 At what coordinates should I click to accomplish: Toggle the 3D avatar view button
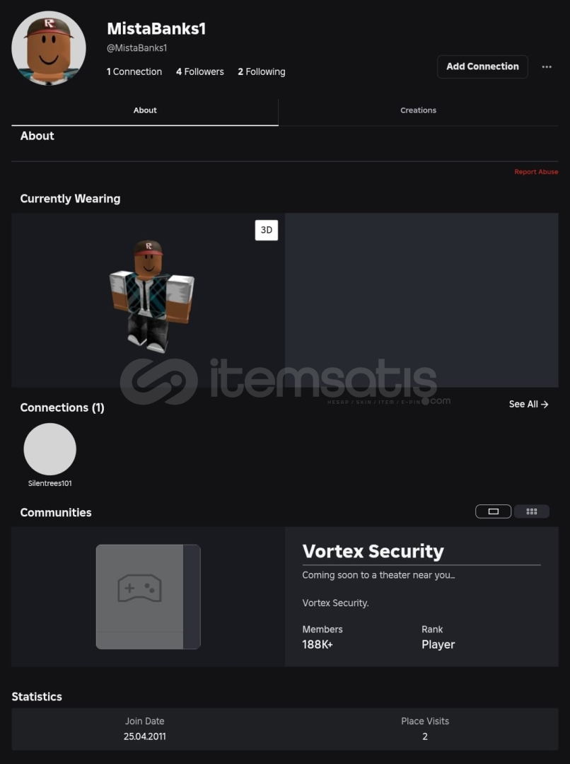click(267, 230)
